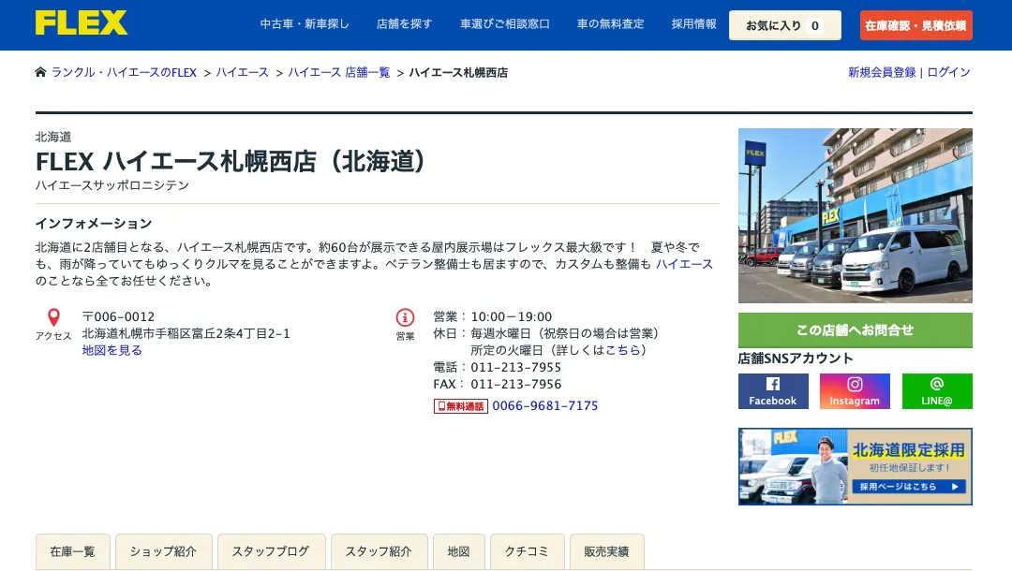Click the postal code 〒006-0012
Screen dimensions: 1012x571
coord(118,317)
